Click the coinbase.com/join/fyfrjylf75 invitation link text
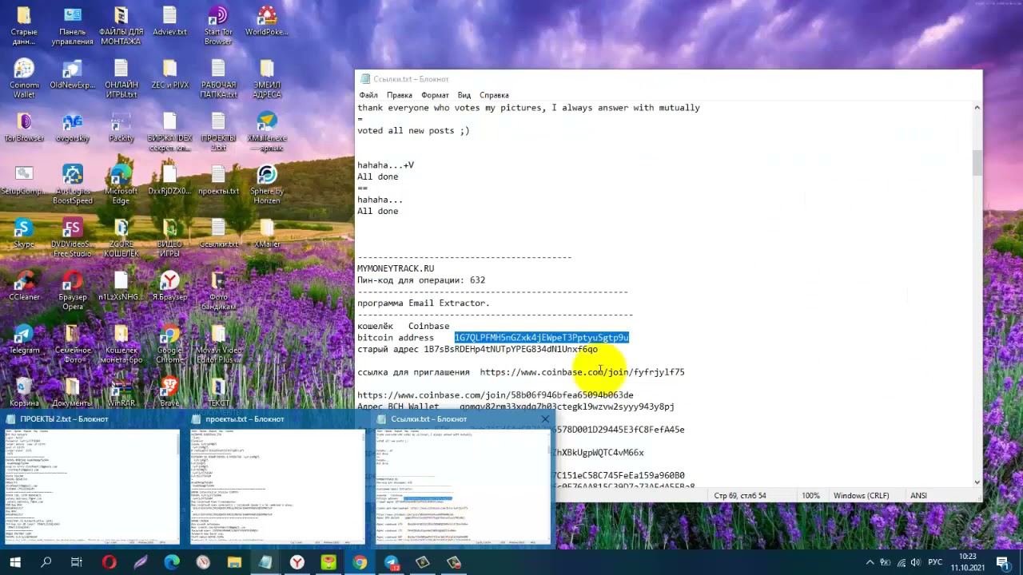Image resolution: width=1023 pixels, height=575 pixels. tap(582, 372)
